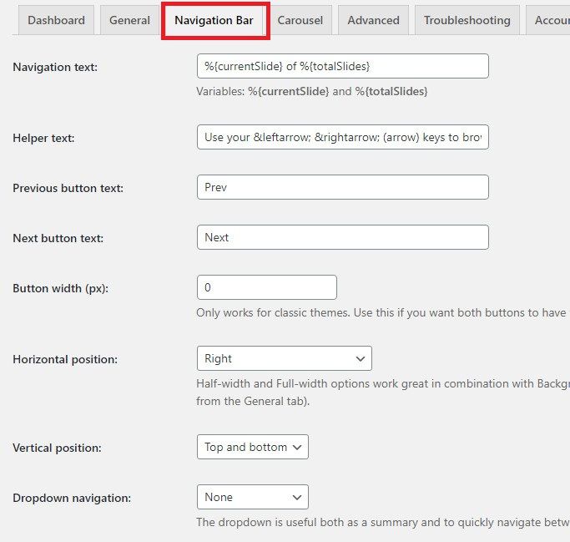Open the Dashboard tab
Screen dimensions: 570x542
tap(56, 20)
